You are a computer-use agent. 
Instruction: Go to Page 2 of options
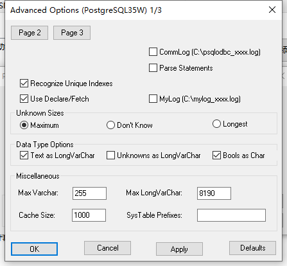(x=30, y=33)
